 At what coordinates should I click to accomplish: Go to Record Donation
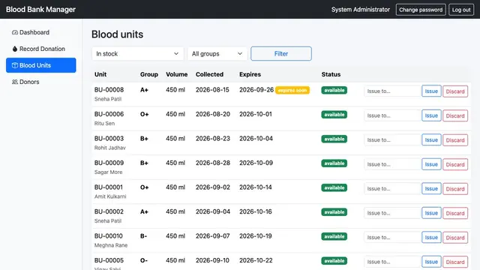(41, 49)
